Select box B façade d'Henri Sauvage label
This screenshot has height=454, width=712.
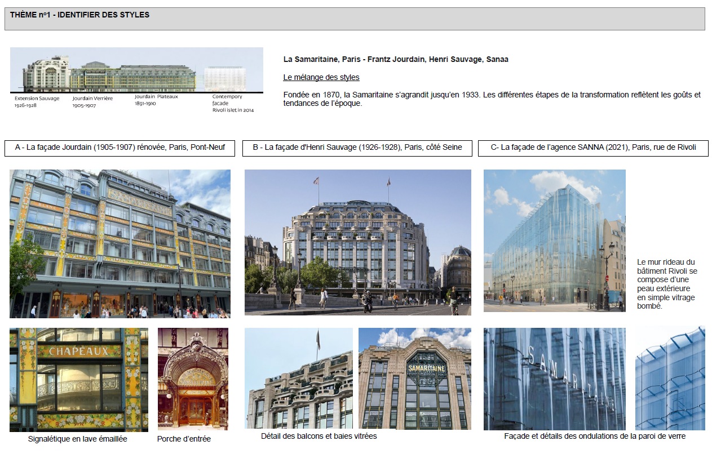point(357,148)
